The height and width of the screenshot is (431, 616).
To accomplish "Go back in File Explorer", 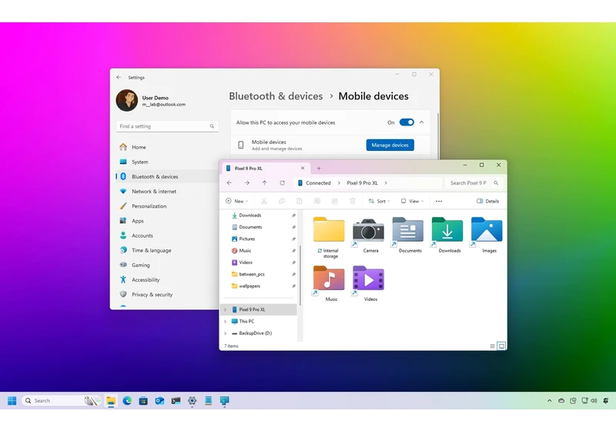I will 229,183.
